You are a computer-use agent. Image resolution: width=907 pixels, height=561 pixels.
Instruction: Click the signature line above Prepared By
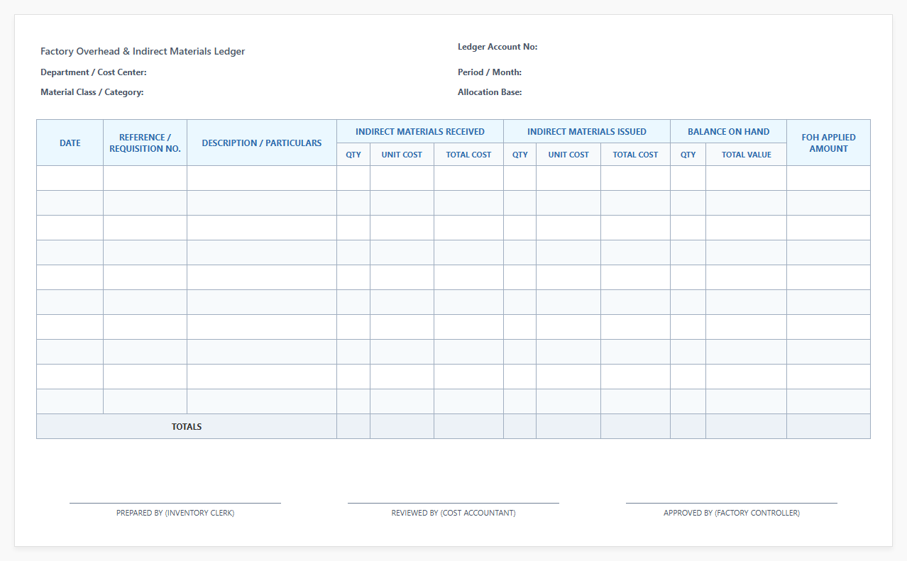click(175, 503)
